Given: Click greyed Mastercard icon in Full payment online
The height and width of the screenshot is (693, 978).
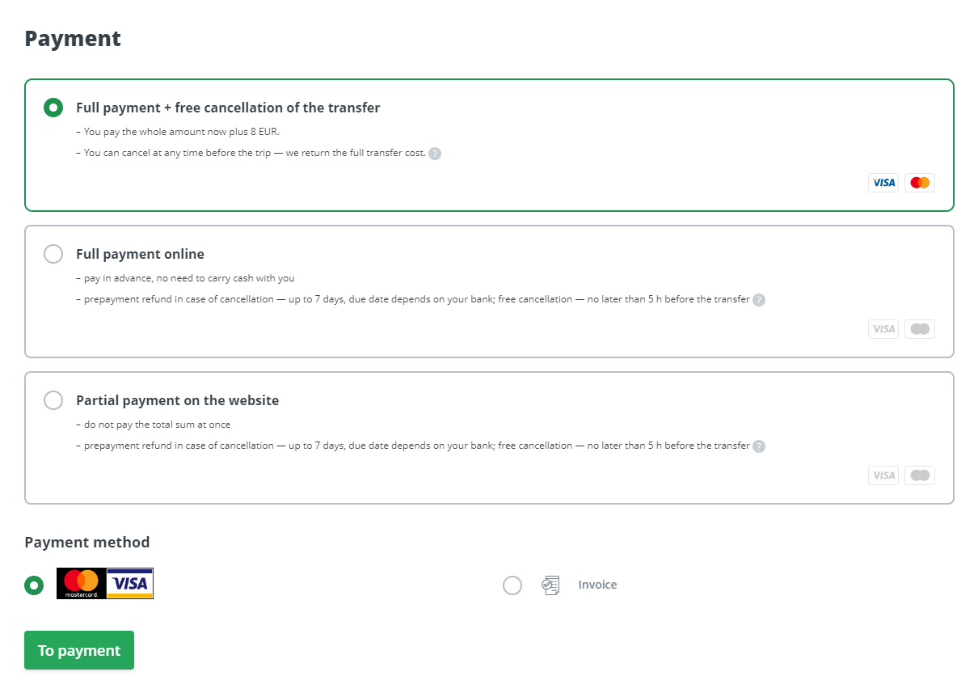Looking at the screenshot, I should point(920,329).
